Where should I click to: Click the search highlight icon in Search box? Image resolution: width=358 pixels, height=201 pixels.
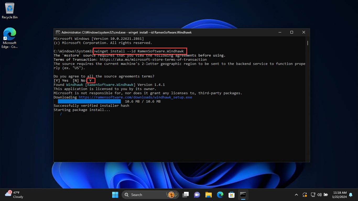[172, 195]
